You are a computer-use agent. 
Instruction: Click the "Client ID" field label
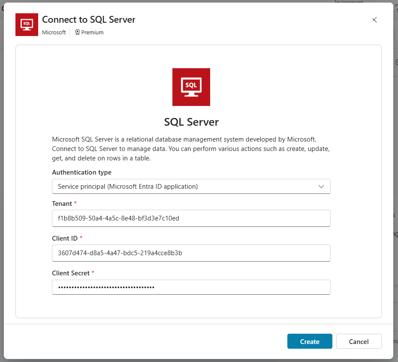[x=65, y=238]
